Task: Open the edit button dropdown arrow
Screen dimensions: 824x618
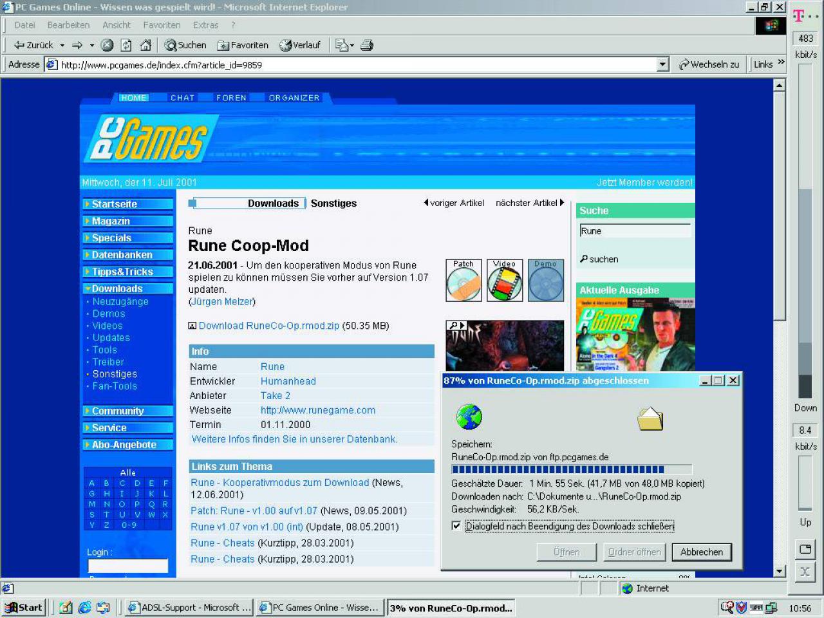Action: [x=351, y=45]
